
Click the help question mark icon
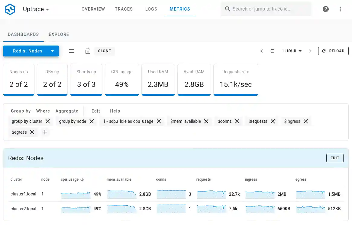tap(325, 9)
